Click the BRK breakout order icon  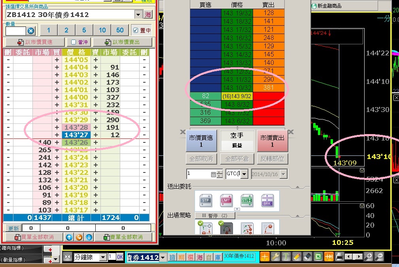point(267,201)
